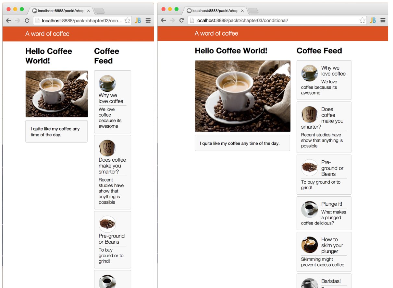The width and height of the screenshot is (393, 288).
Task: Select the localhost:8888 tab in left window
Action: click(61, 11)
